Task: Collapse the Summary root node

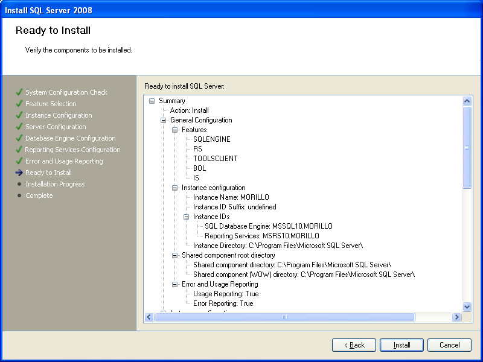Action: pos(152,101)
